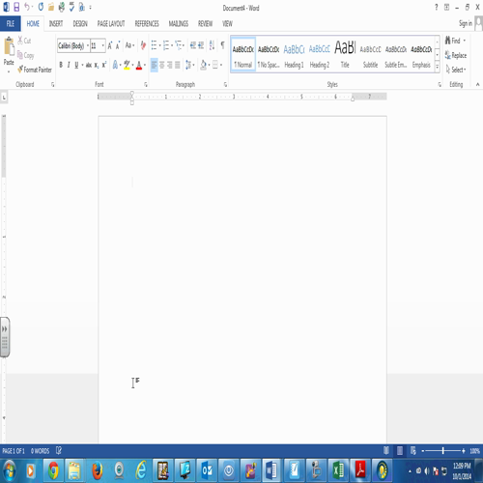Screen dimensions: 483x483
Task: Open the Paragraph dialog launcher
Action: tap(225, 84)
